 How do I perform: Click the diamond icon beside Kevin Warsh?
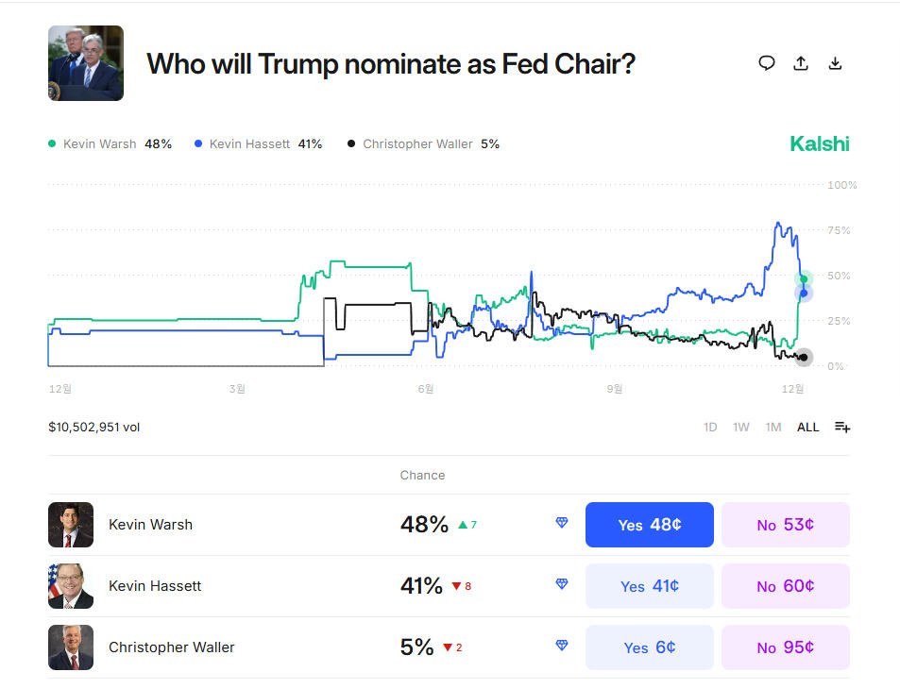pyautogui.click(x=562, y=523)
